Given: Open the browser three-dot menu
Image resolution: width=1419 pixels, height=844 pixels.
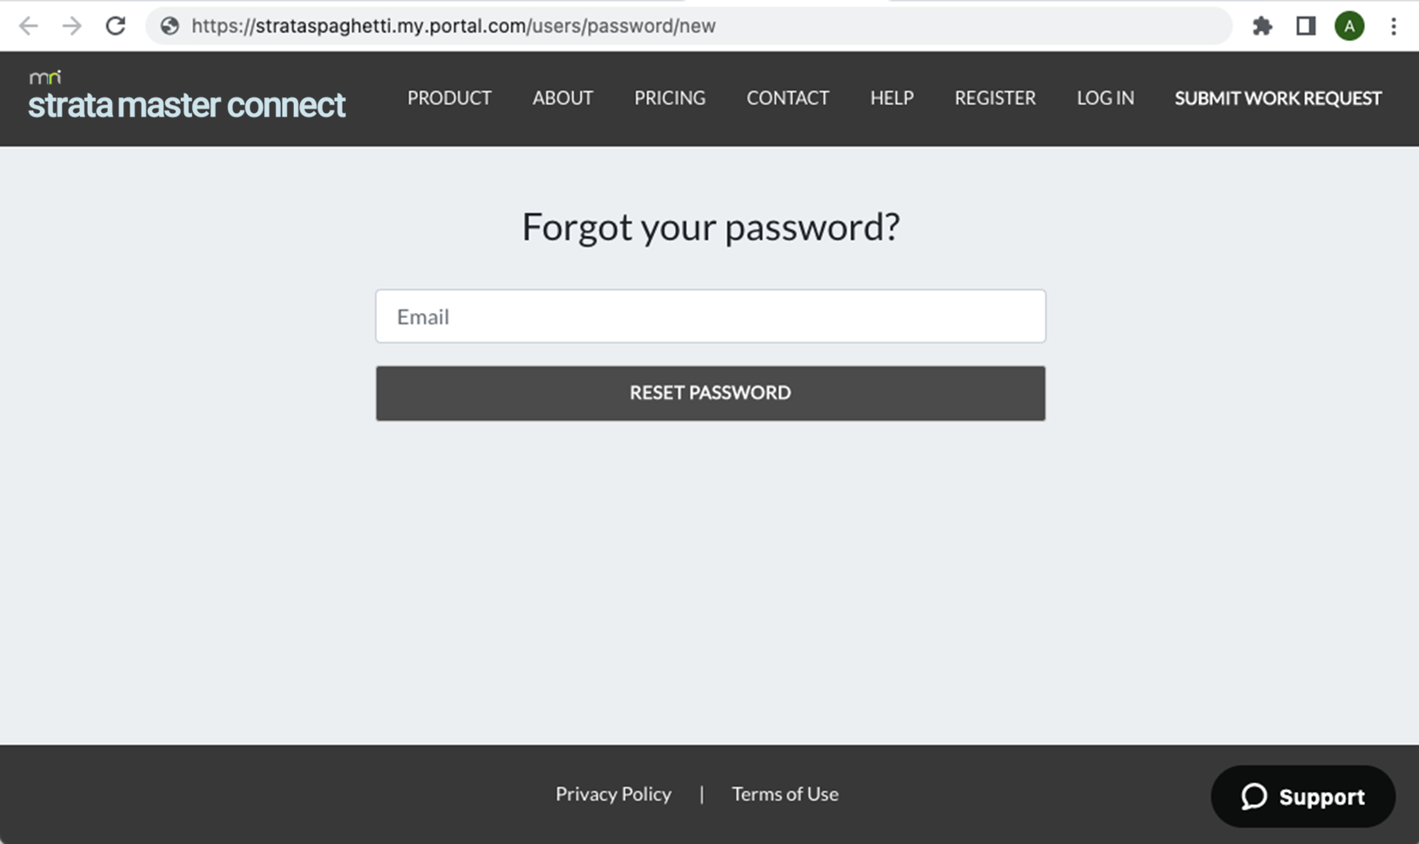Looking at the screenshot, I should click(1394, 26).
